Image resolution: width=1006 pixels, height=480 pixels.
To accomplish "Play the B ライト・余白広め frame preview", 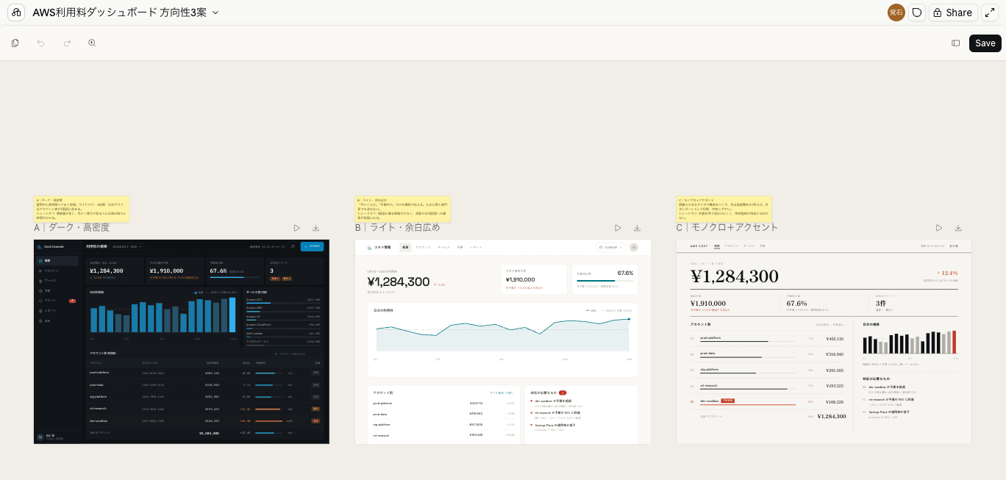I will 618,229.
